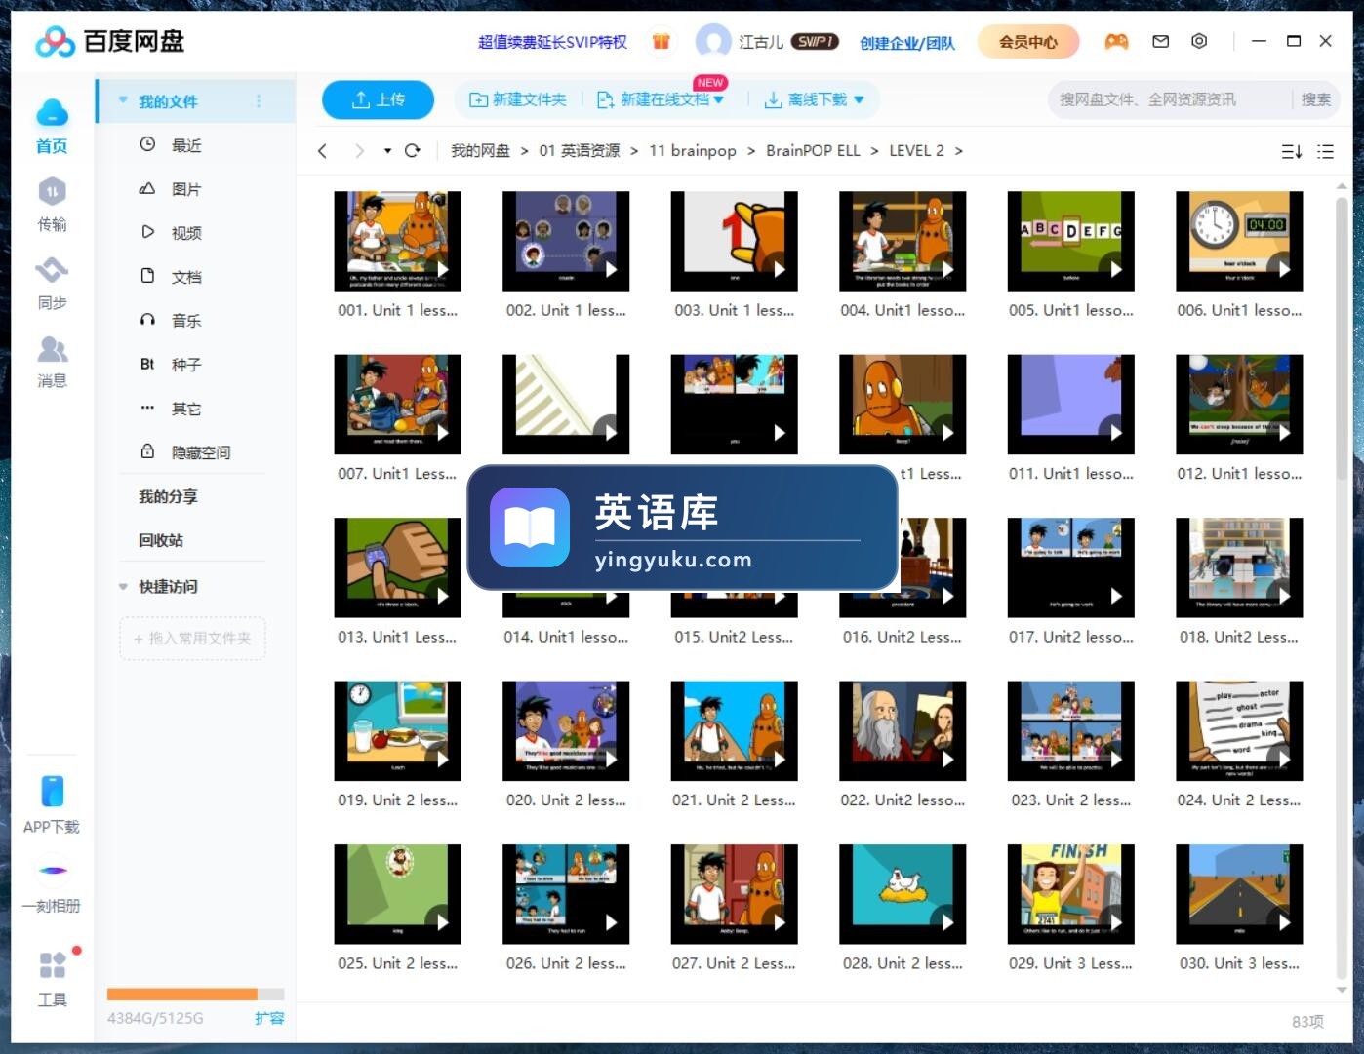Screen dimensions: 1364x1054
Task: Open video thumbnail 001. Unit 1 less...
Action: click(x=397, y=241)
